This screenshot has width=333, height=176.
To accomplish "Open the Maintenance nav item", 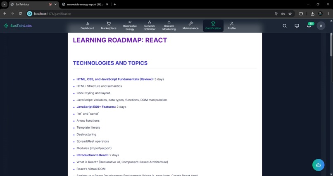I will tap(190, 26).
